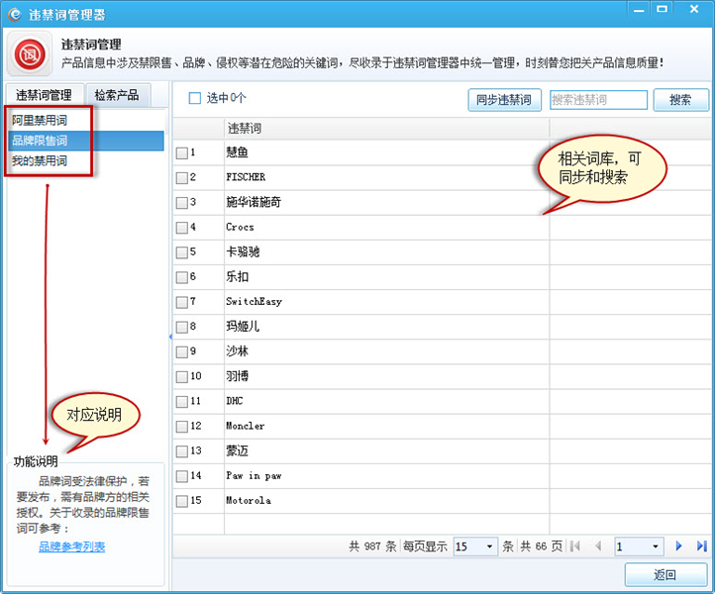Click the Crocs cell text
This screenshot has width=715, height=594.
pos(240,227)
